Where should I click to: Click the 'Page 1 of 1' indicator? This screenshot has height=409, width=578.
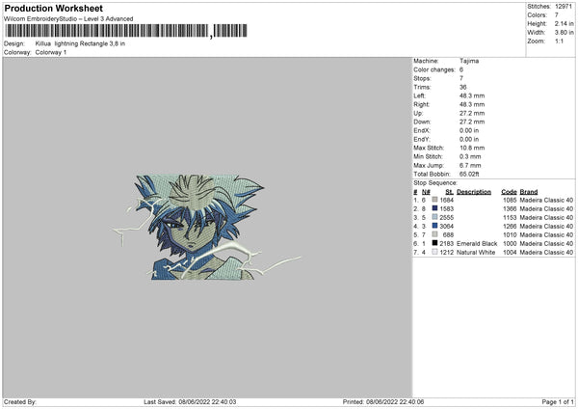558,402
